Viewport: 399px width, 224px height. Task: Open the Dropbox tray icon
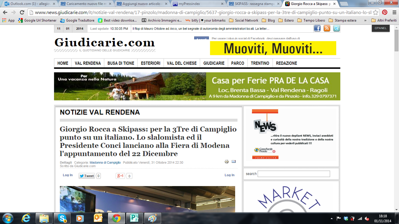tap(346, 219)
